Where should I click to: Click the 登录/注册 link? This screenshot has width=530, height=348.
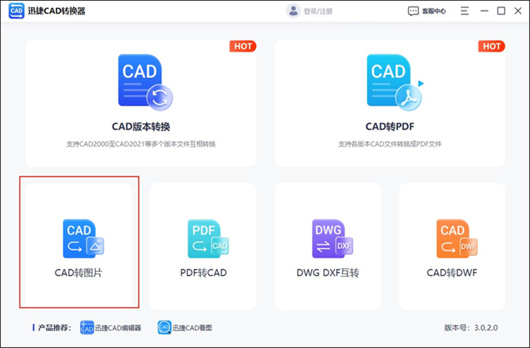318,11
